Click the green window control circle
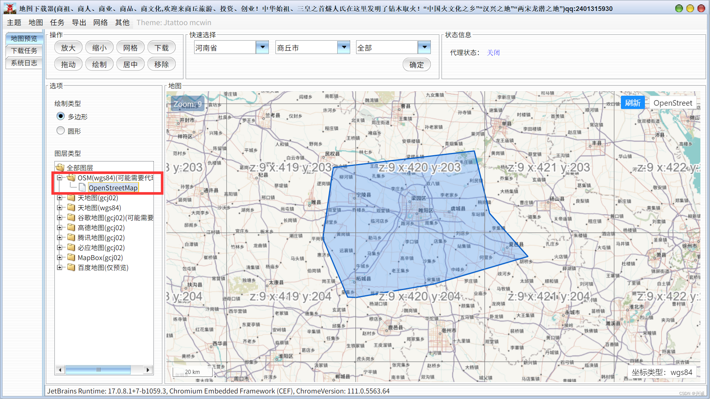This screenshot has width=710, height=399. [679, 8]
